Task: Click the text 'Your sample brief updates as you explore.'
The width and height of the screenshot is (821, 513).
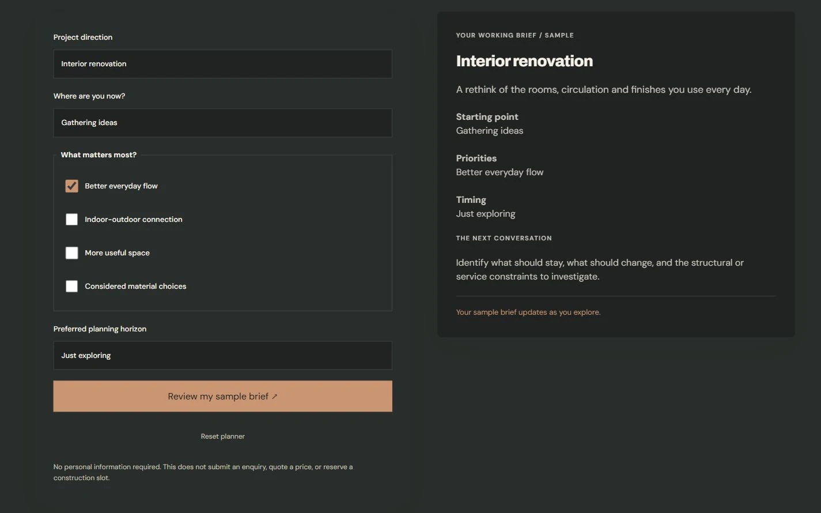Action: pyautogui.click(x=528, y=312)
